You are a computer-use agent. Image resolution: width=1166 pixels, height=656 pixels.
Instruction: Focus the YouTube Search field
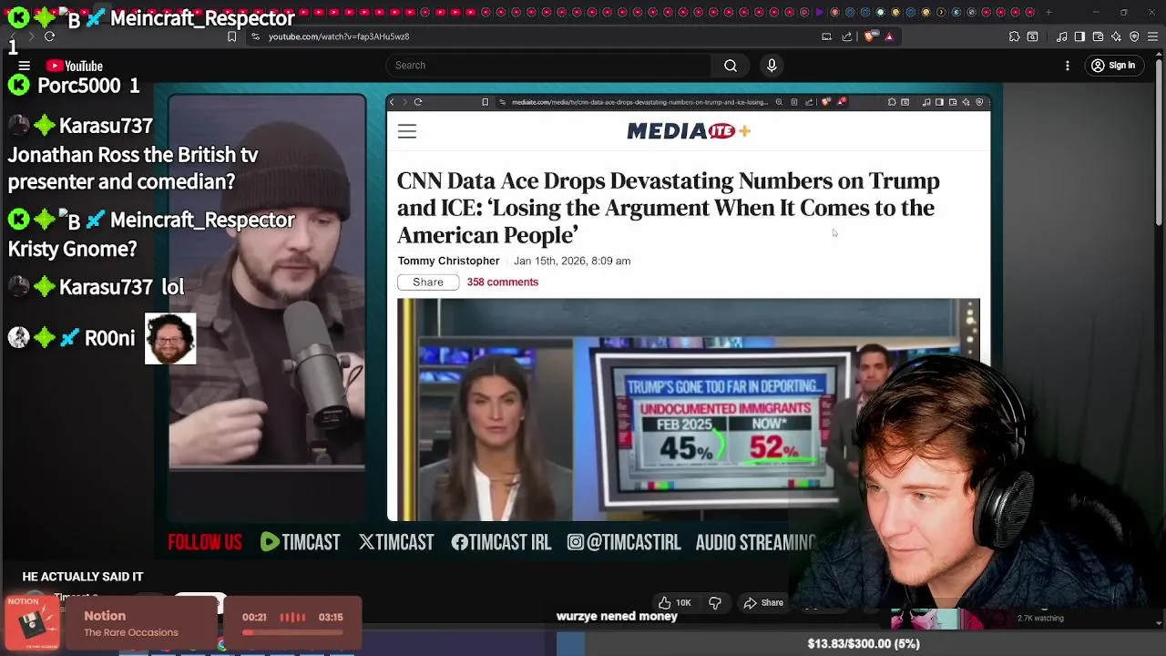548,66
